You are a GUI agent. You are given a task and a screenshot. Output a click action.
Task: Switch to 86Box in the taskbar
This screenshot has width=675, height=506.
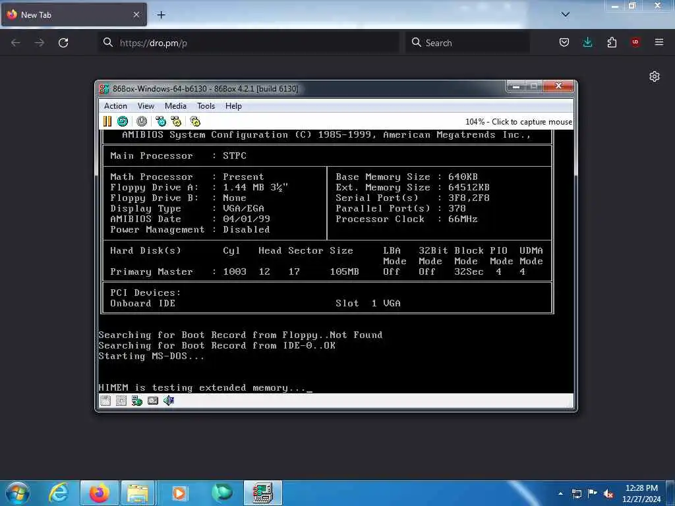(263, 493)
